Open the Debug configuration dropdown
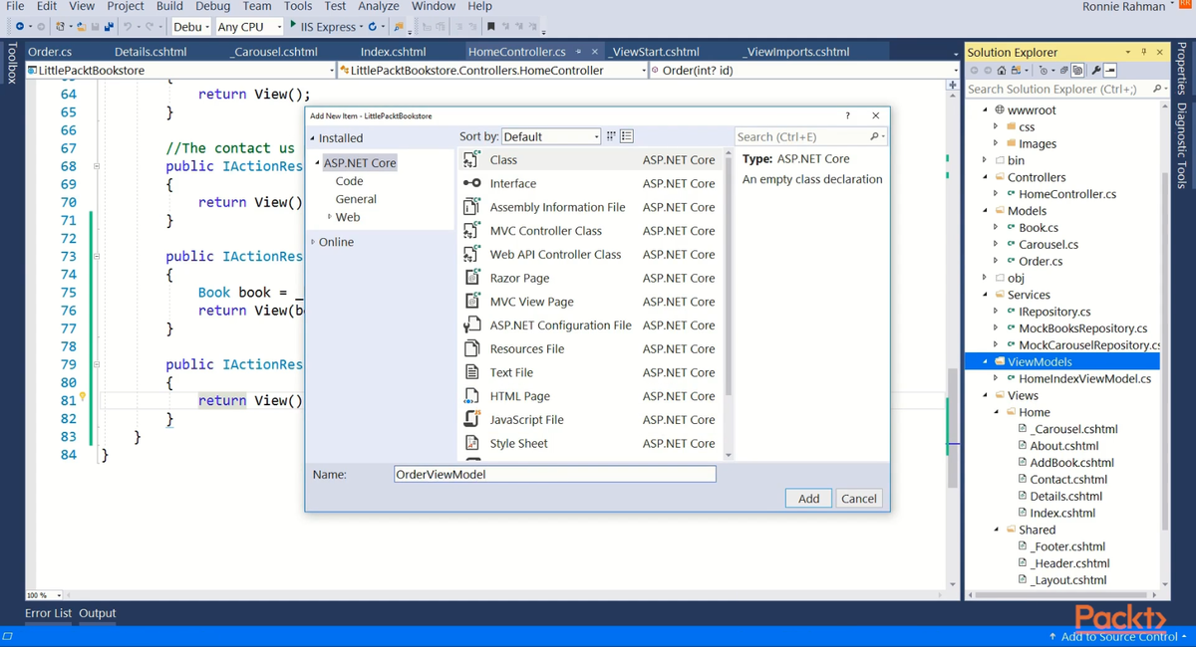1196x647 pixels. [192, 27]
